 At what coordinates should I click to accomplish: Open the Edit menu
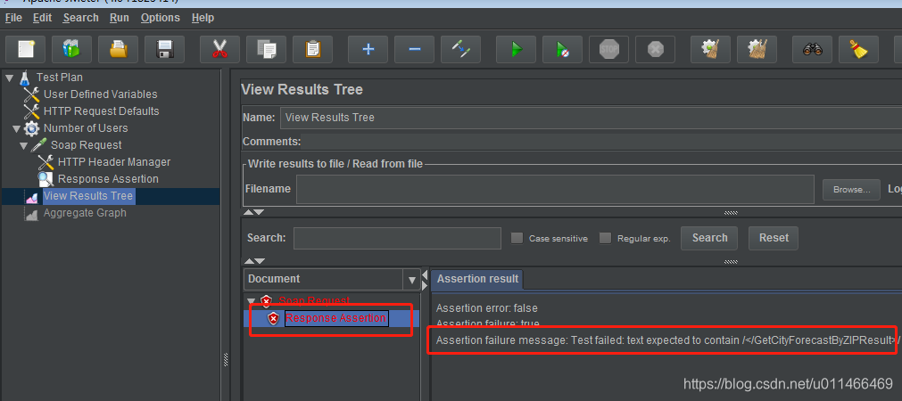(x=42, y=18)
